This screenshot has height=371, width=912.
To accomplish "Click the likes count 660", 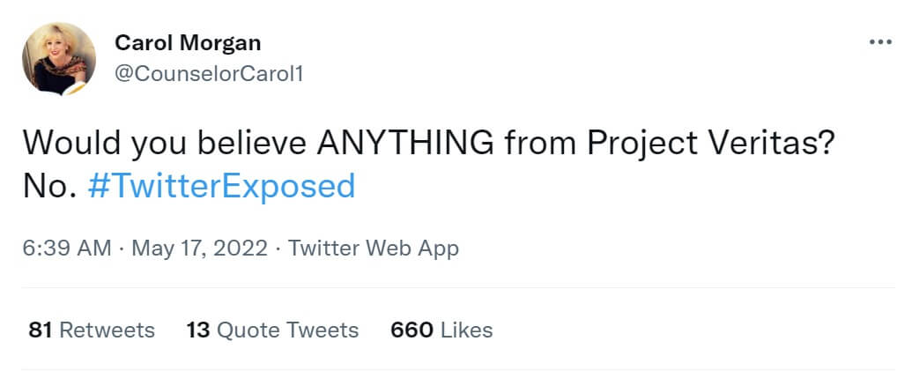I will click(x=412, y=330).
